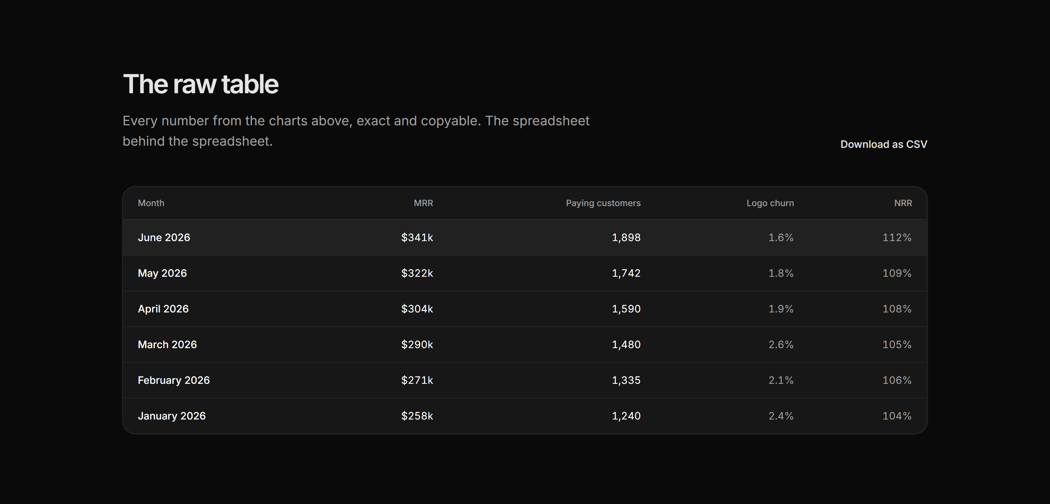
Task: Click the 104% NRR value
Action: tap(897, 416)
